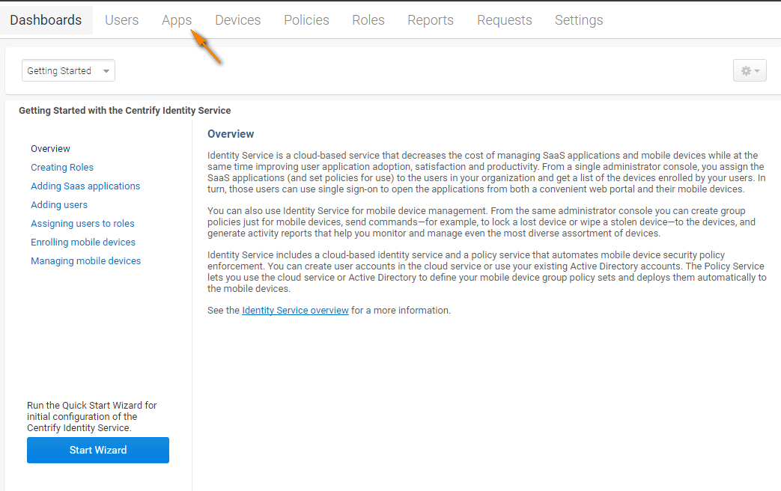Open the Reports tab
The image size is (781, 491).
[431, 20]
